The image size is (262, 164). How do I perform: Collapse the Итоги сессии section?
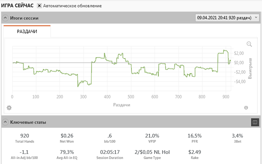5,18
